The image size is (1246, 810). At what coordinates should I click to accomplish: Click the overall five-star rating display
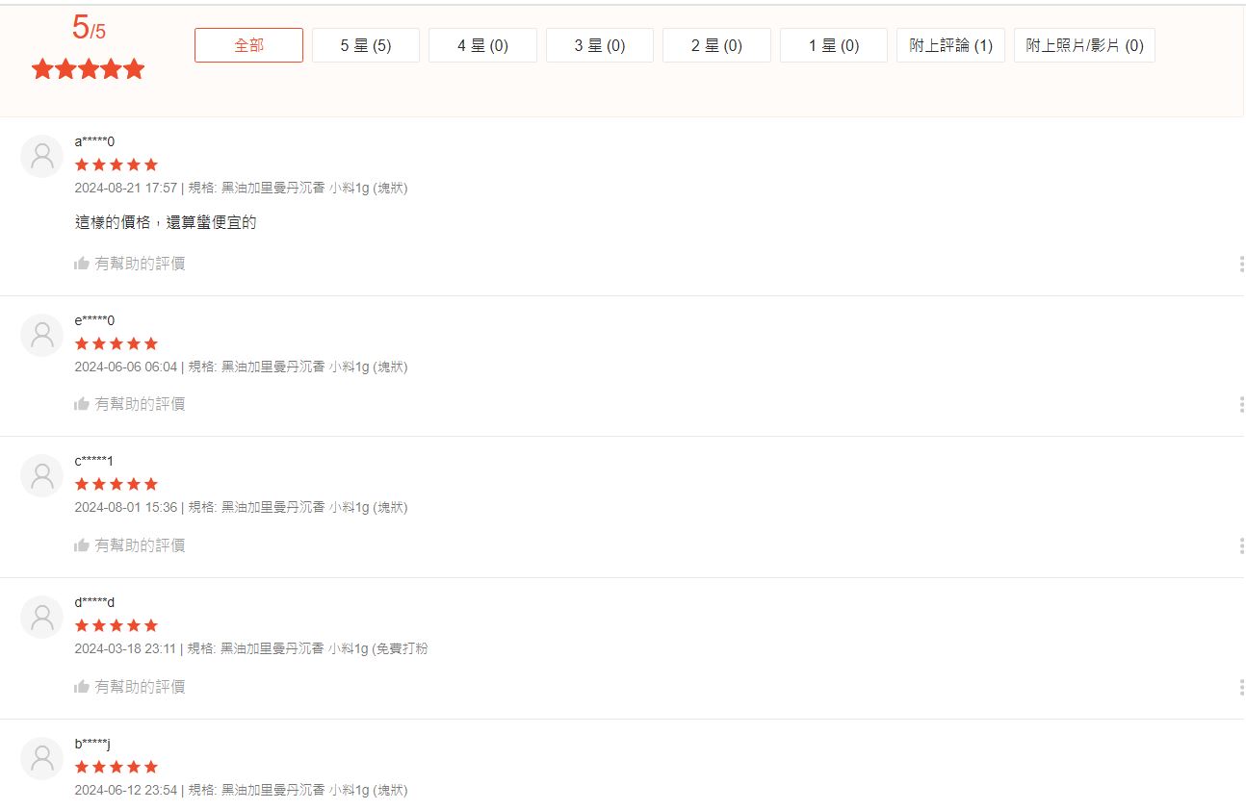click(x=88, y=69)
